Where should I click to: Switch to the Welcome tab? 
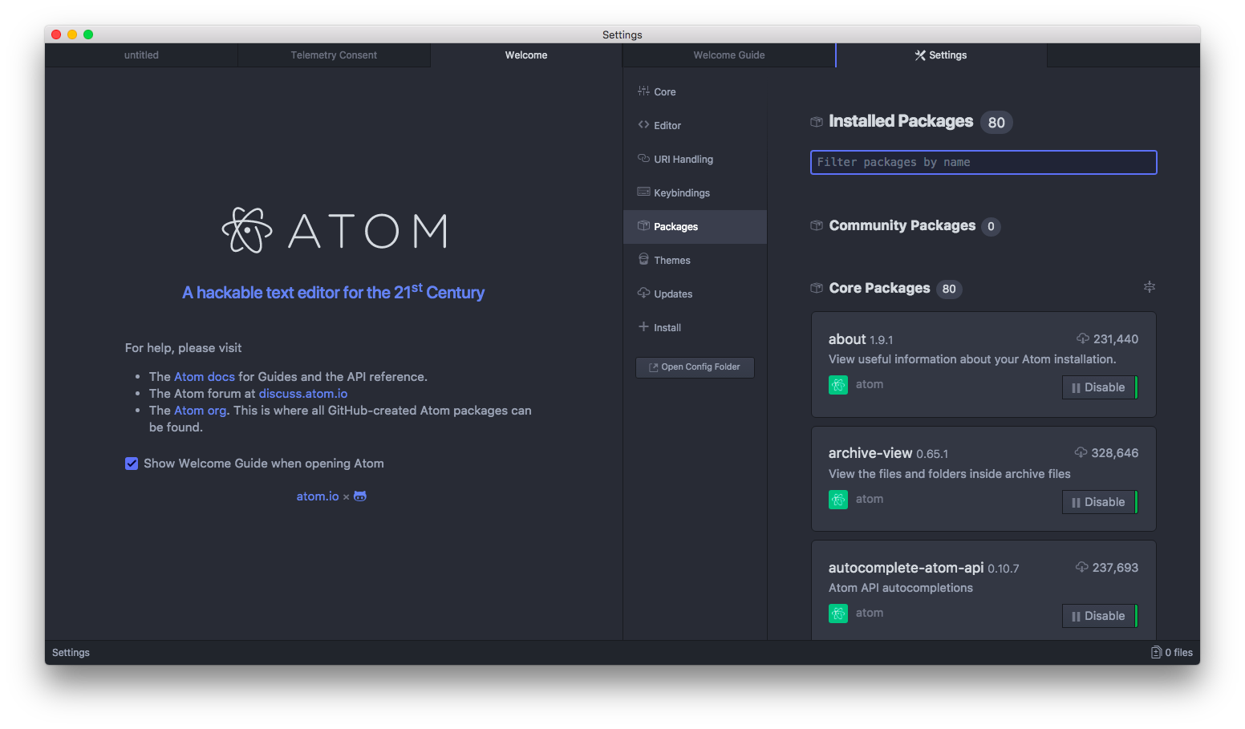coord(526,55)
